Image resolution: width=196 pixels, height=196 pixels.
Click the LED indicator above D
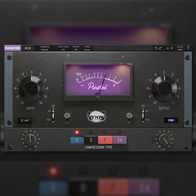[x=91, y=132]
